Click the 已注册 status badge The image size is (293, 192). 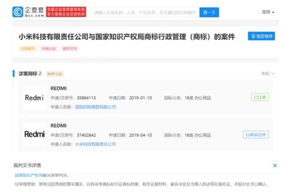[260, 97]
